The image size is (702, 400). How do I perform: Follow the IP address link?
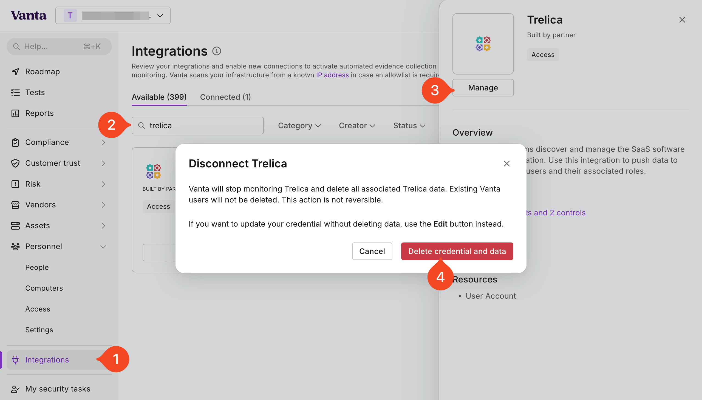point(332,75)
